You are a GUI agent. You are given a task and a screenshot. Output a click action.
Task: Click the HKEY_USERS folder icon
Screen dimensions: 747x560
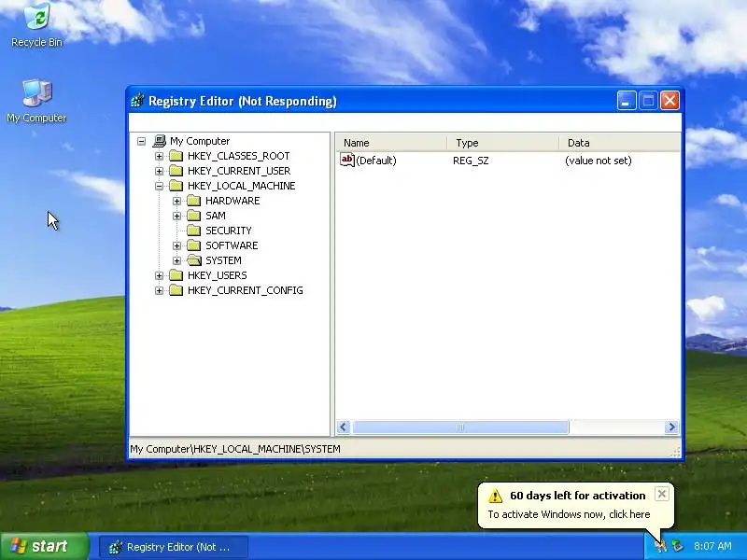[x=176, y=275]
